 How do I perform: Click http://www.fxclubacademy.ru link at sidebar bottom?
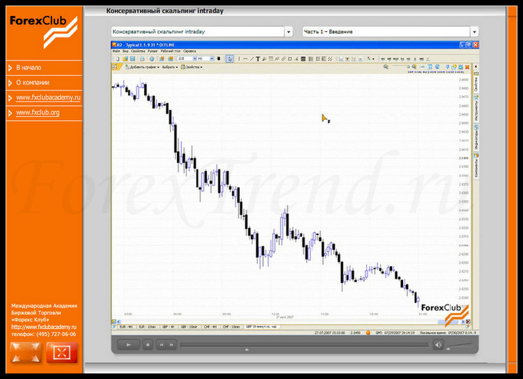(x=44, y=327)
